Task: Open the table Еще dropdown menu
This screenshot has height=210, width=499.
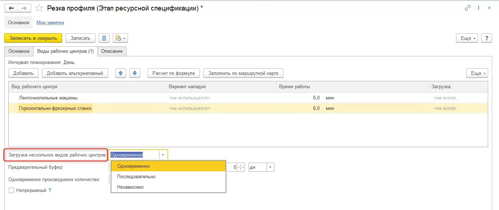Action: click(477, 73)
